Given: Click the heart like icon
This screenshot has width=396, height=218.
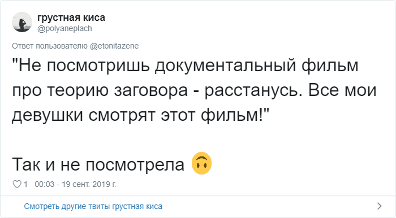Looking at the screenshot, I should (x=17, y=185).
